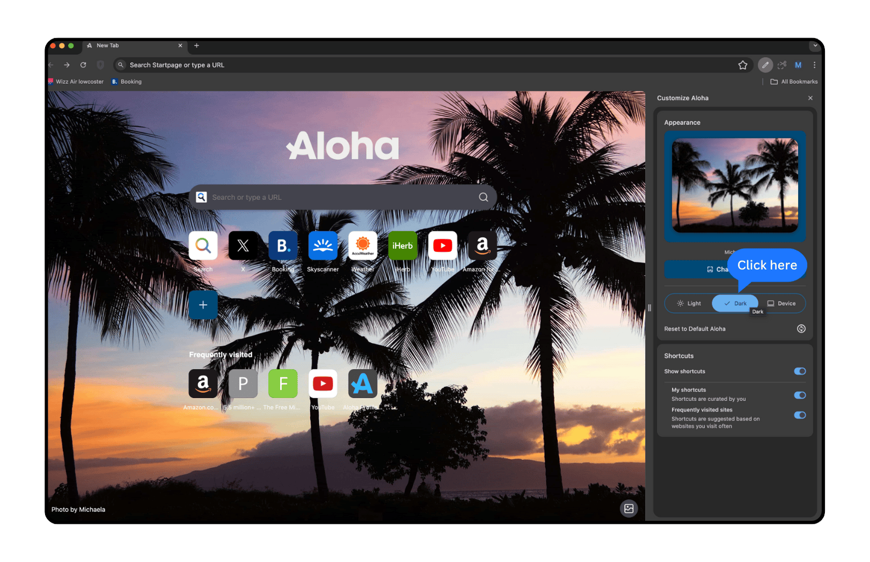Image resolution: width=870 pixels, height=562 pixels.
Task: Switch to the New Tab tab
Action: pos(134,46)
